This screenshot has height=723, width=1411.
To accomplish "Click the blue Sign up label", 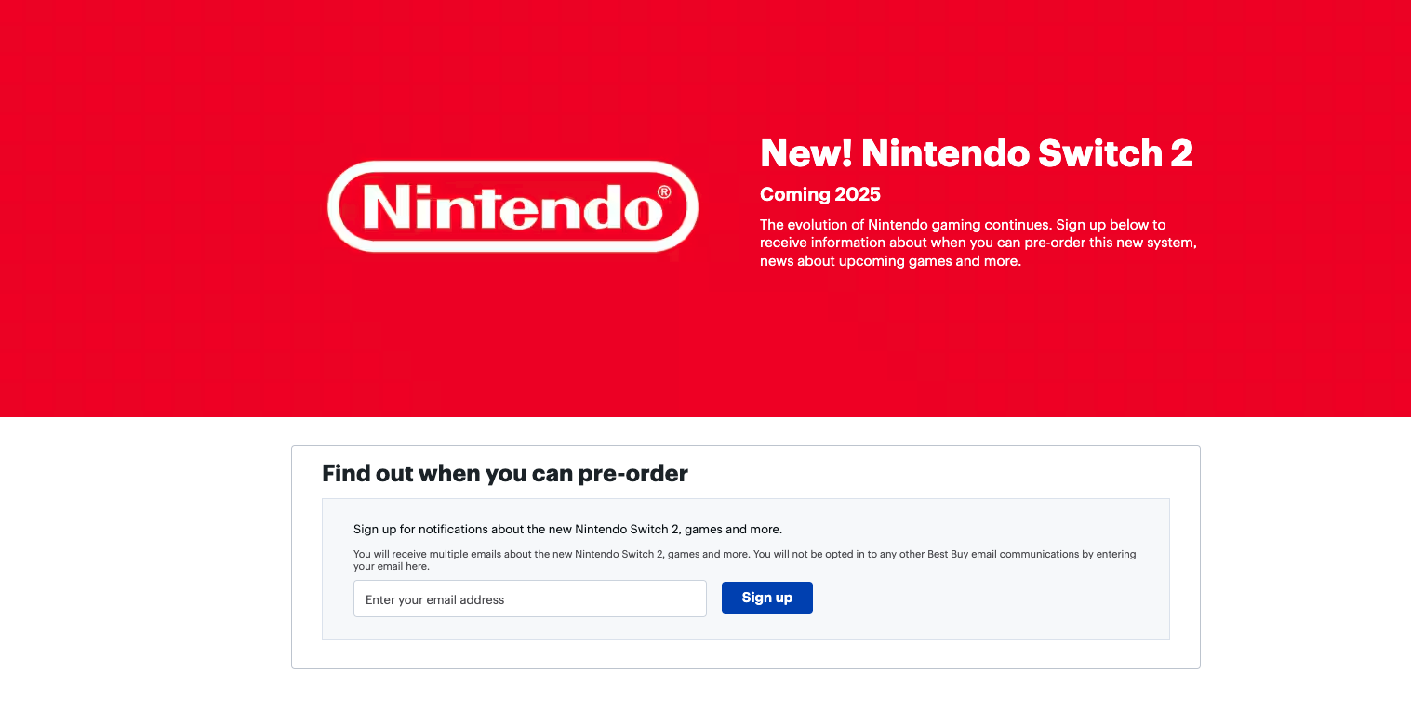I will [x=766, y=598].
